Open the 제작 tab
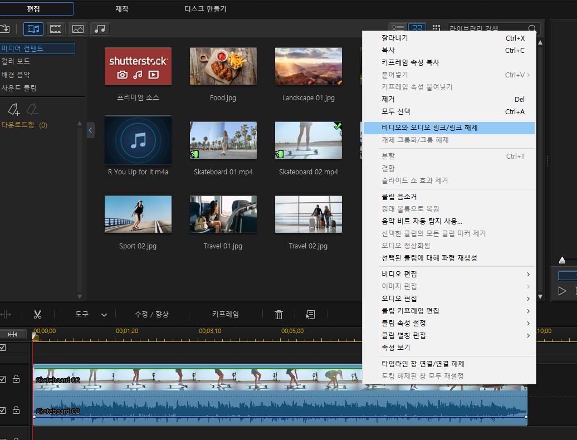577x440 pixels. (x=121, y=9)
